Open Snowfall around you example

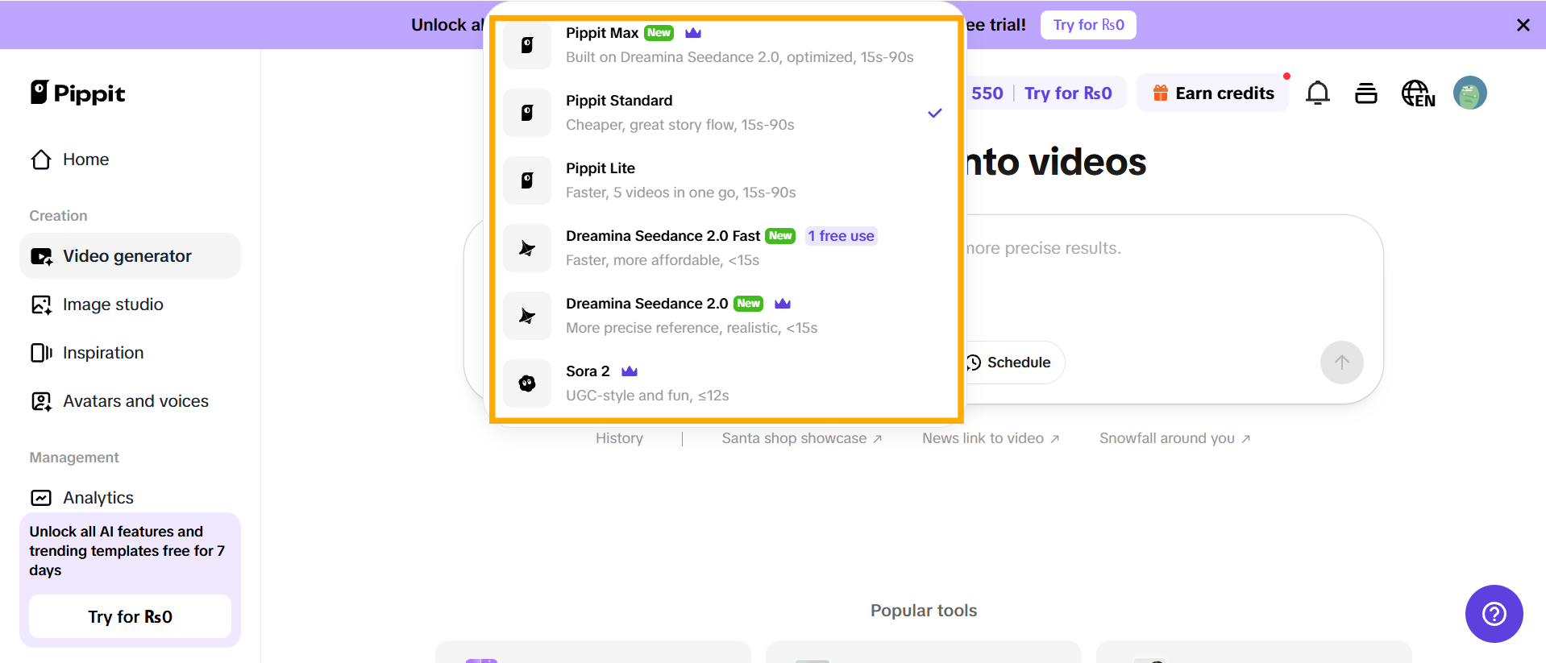(x=1174, y=438)
